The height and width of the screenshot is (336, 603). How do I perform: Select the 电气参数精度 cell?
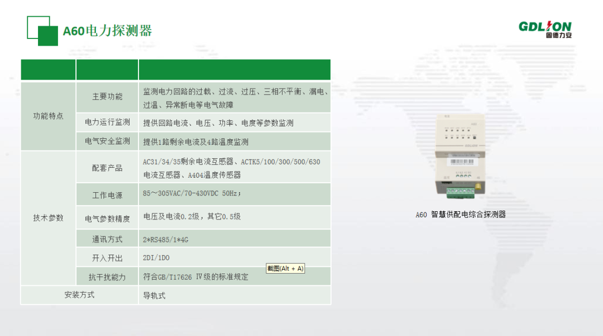coord(107,218)
